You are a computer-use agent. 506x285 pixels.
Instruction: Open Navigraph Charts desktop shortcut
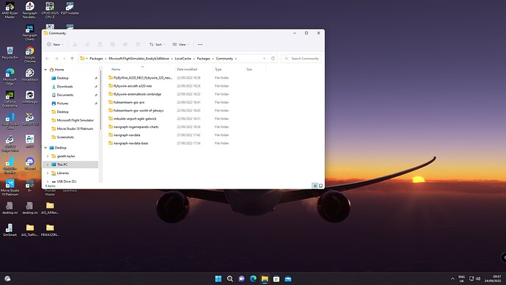click(x=30, y=33)
